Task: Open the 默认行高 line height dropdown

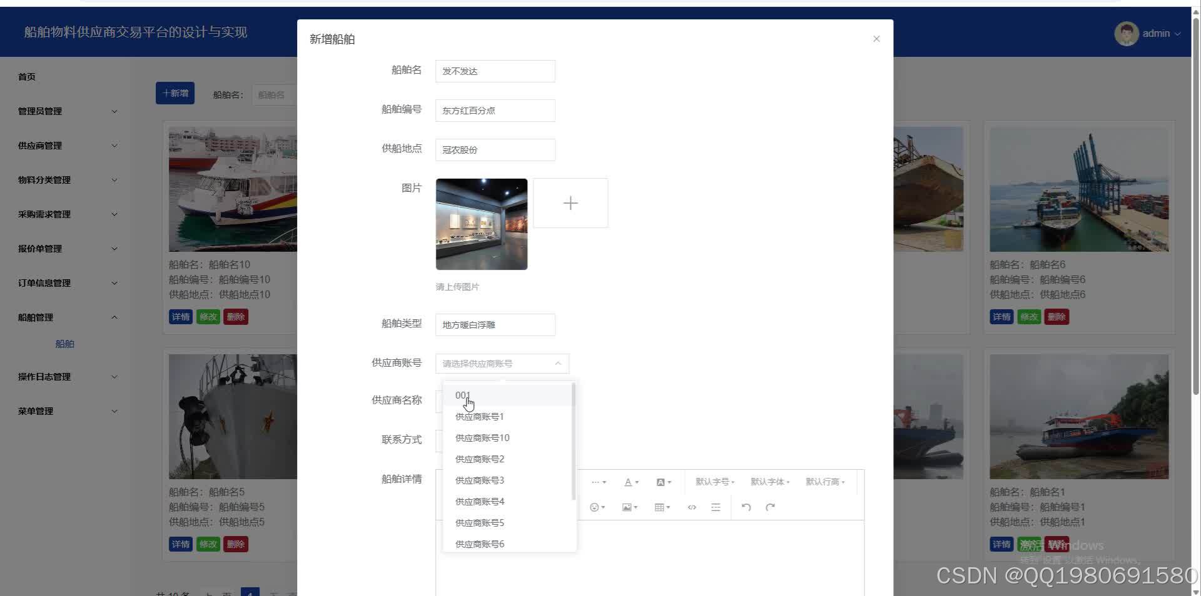Action: [824, 482]
